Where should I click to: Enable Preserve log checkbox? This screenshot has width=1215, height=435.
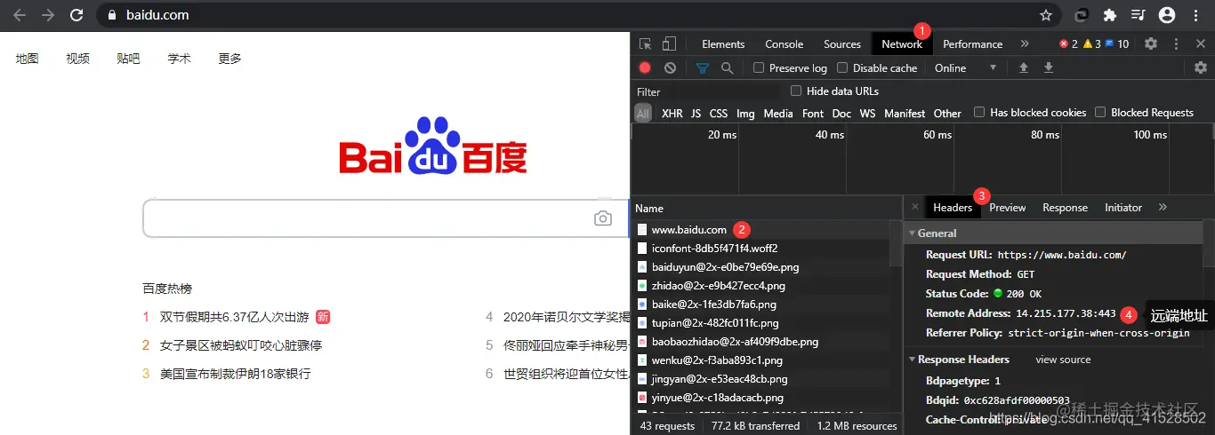click(x=759, y=67)
